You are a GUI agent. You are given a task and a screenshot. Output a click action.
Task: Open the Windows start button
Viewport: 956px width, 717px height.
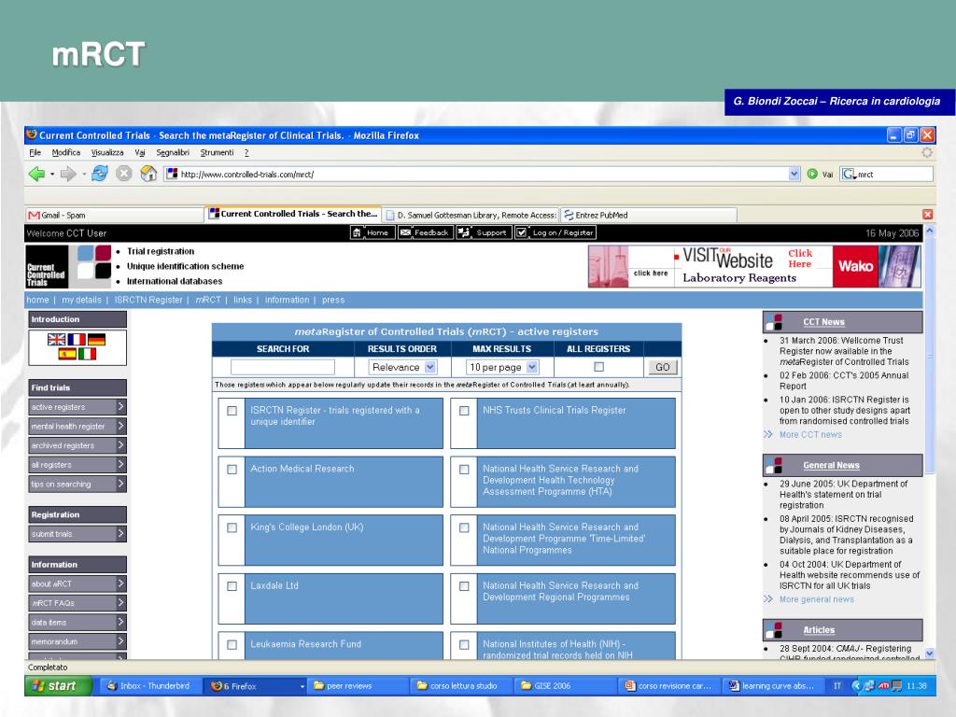point(59,686)
